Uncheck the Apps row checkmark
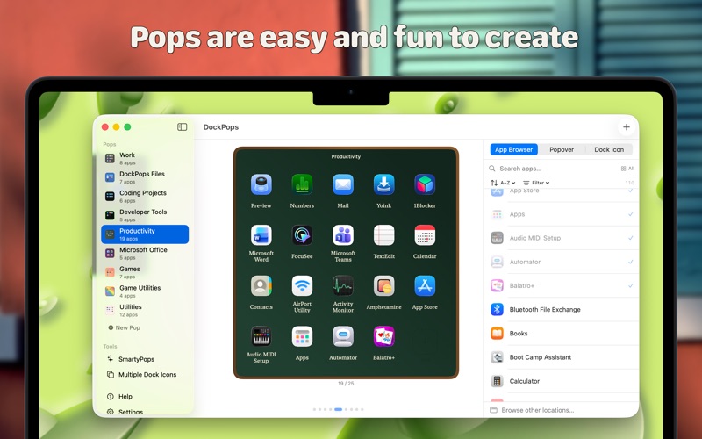The height and width of the screenshot is (439, 702). [x=630, y=214]
